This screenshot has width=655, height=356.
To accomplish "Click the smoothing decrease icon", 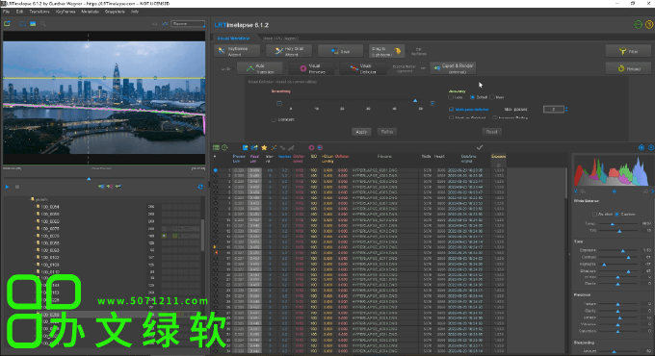I will pos(279,104).
